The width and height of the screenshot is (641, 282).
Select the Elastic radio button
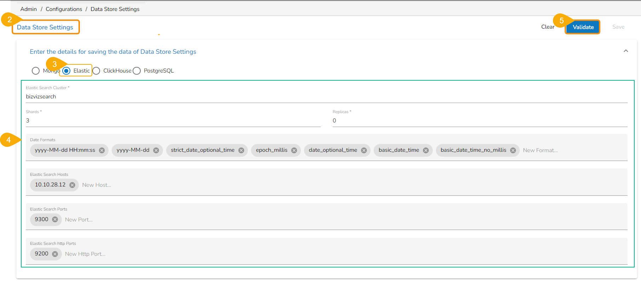pyautogui.click(x=66, y=71)
